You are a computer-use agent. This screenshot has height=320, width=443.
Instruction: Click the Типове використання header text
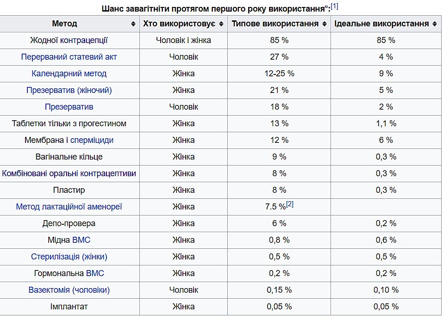pyautogui.click(x=275, y=24)
